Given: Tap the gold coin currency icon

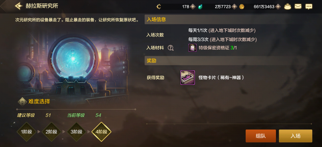Looking at the screenshot, I should coord(242,7).
